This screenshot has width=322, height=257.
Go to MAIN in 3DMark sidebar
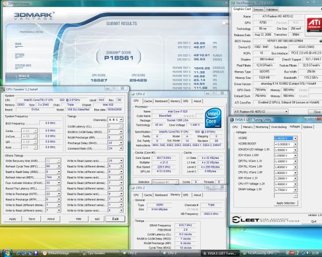(18, 44)
